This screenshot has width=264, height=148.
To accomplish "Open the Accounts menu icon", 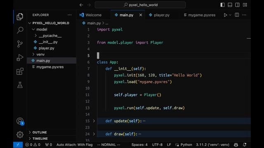I will pyautogui.click(x=20, y=121).
